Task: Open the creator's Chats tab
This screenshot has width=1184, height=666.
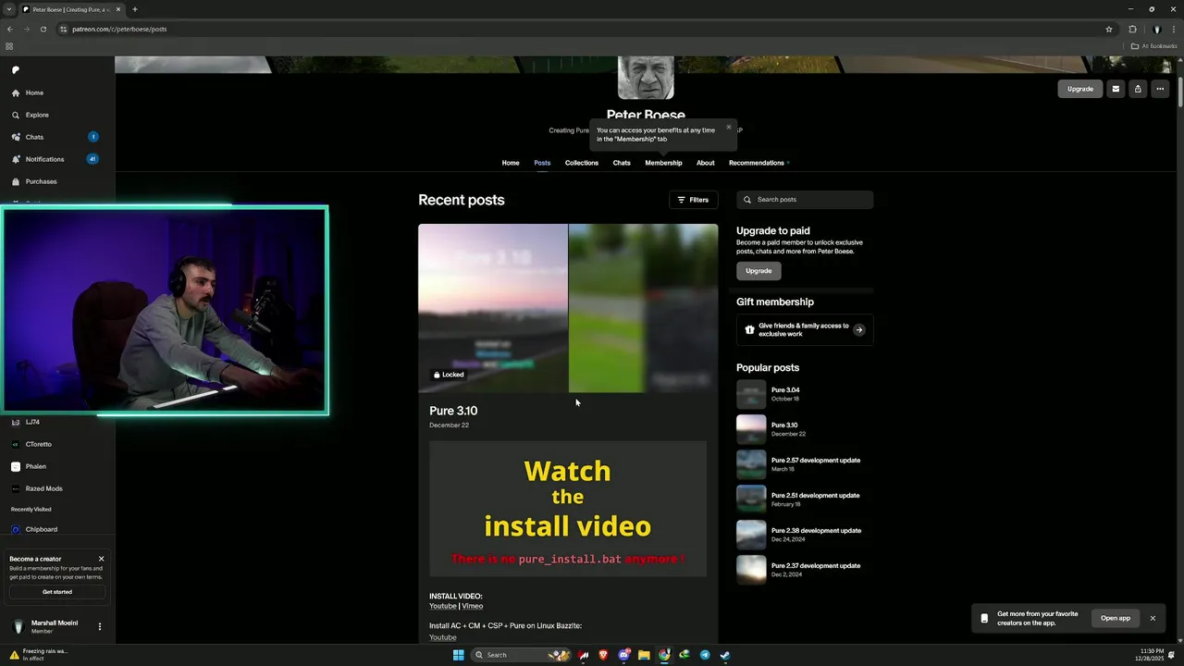Action: [622, 163]
